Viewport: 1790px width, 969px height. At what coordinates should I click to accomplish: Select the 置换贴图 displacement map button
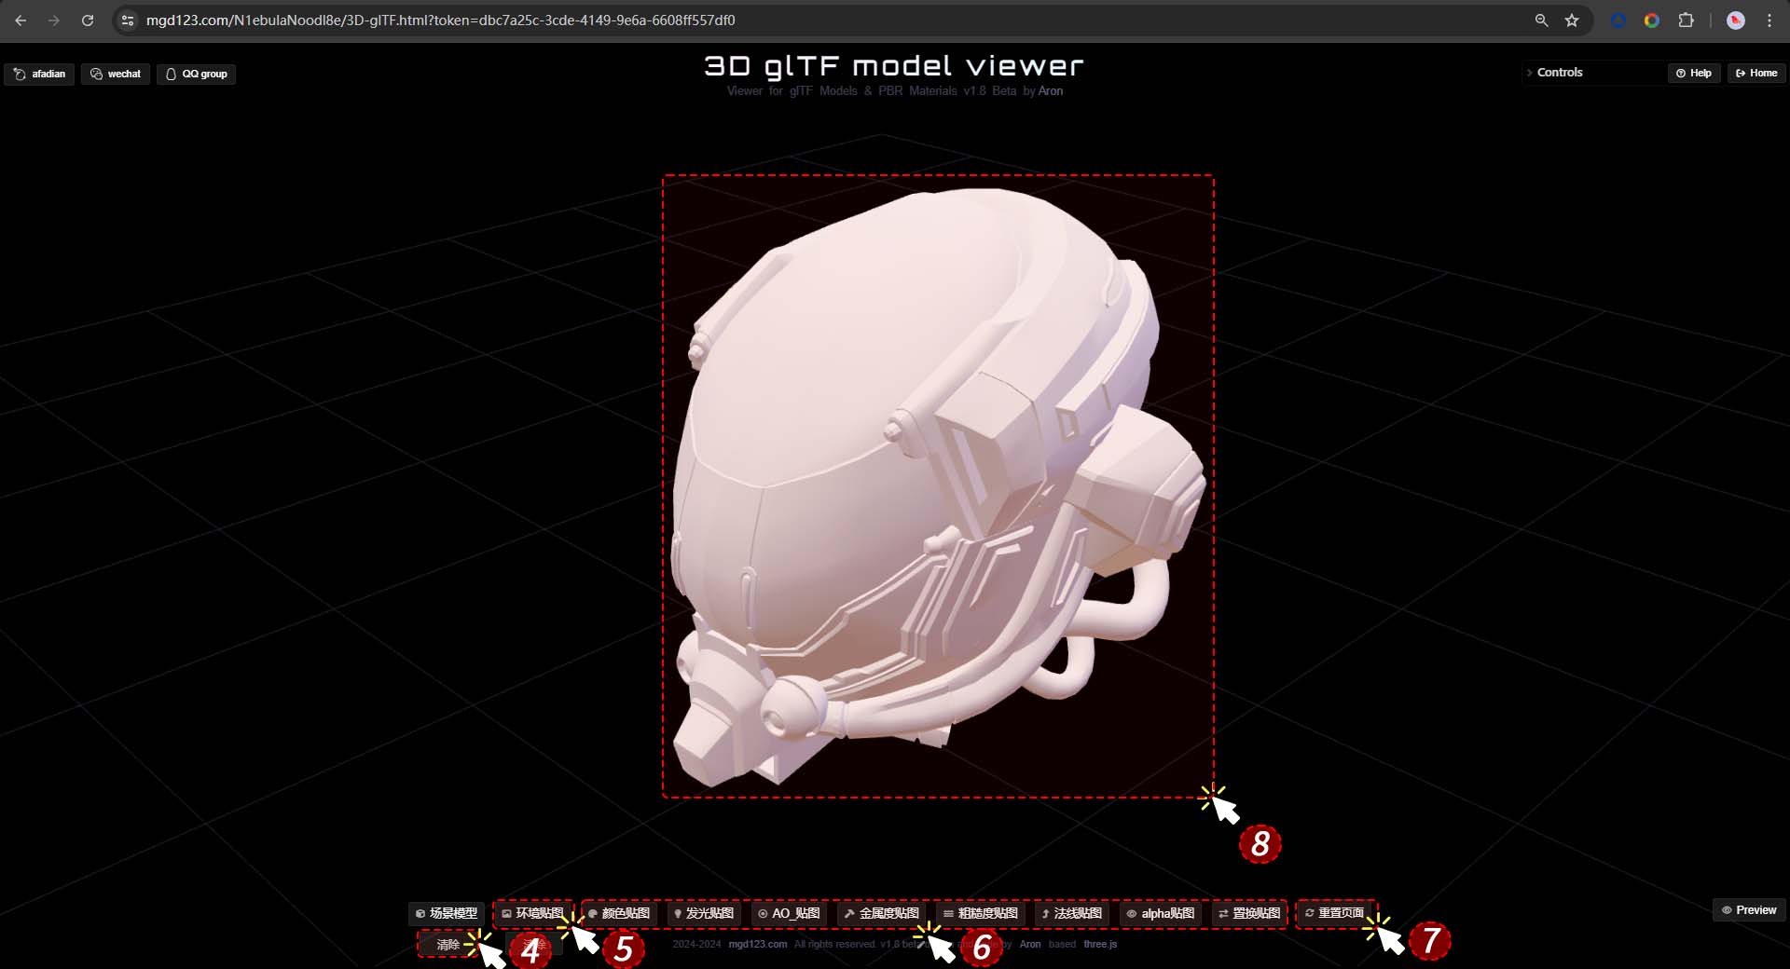[1248, 913]
